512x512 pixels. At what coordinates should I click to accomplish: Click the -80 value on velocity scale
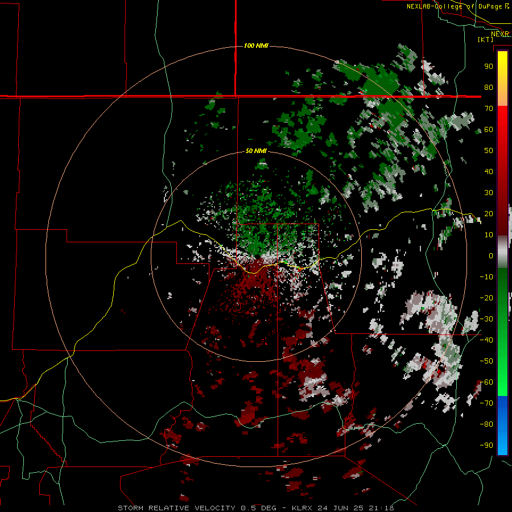[x=486, y=424]
